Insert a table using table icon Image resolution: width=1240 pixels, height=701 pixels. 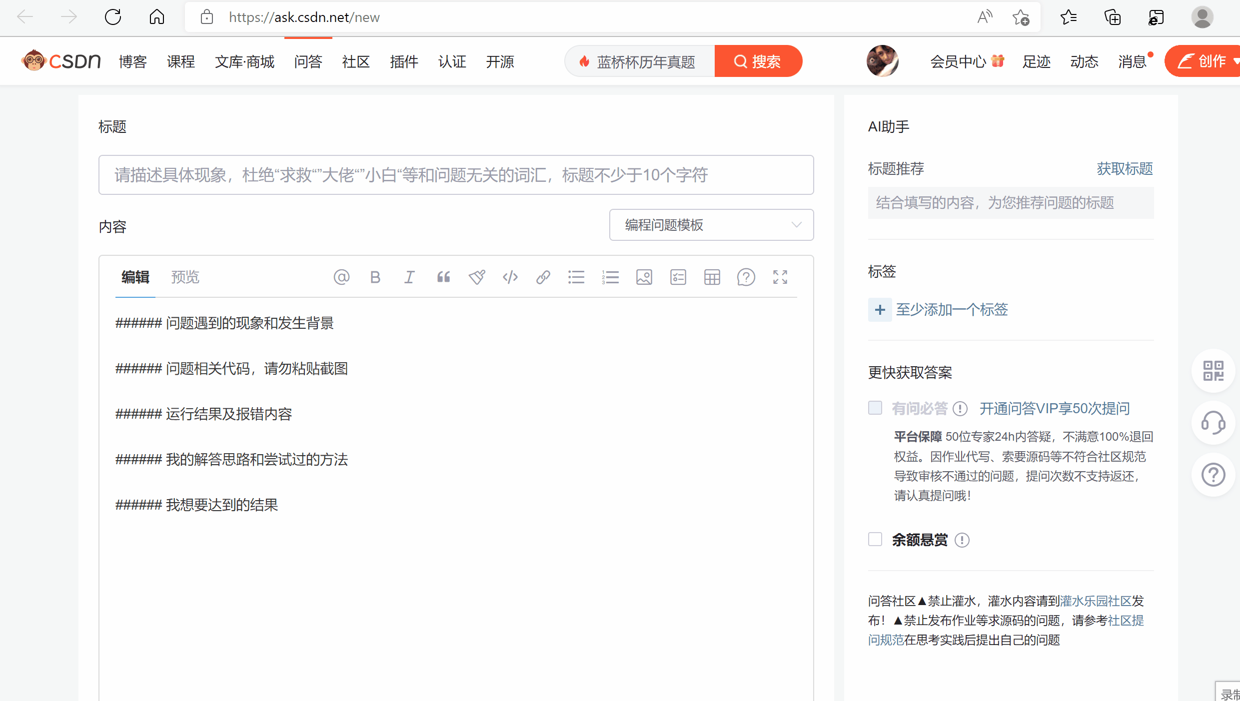712,277
